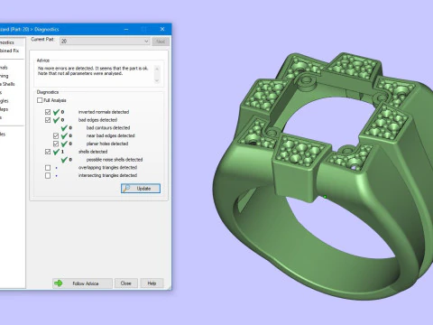
Task: Check the overlapping triangles detected box
Action: pyautogui.click(x=48, y=168)
